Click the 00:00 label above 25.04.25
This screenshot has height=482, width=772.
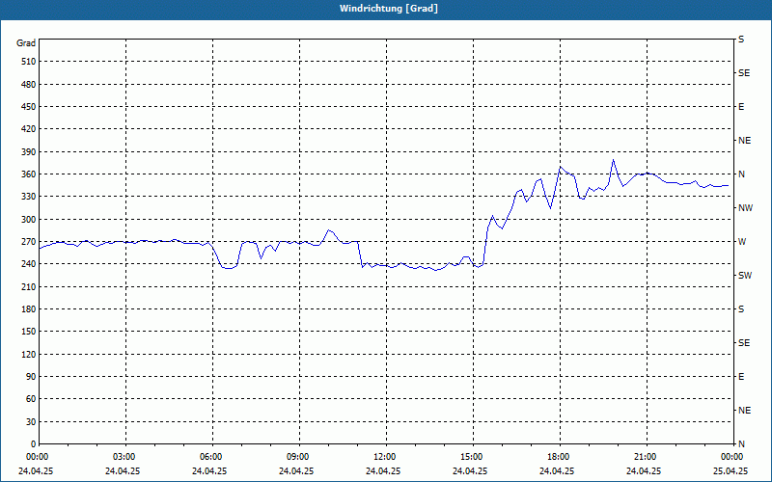pyautogui.click(x=731, y=457)
